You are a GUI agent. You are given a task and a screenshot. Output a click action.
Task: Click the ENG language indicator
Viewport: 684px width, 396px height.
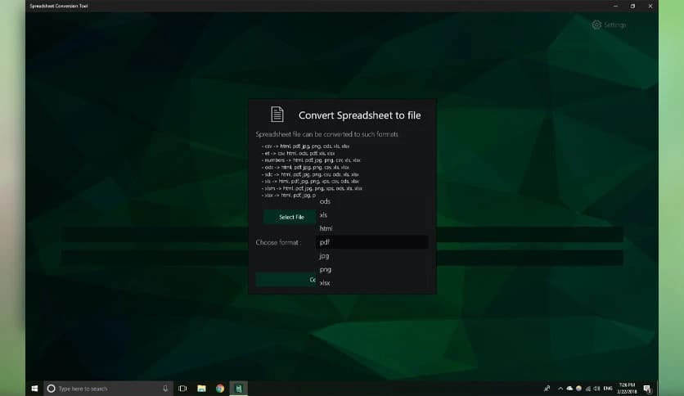(608, 388)
